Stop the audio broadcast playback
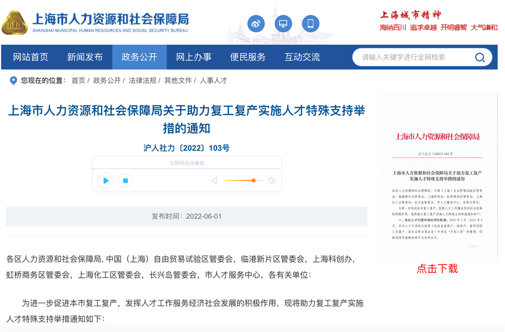 tap(125, 180)
